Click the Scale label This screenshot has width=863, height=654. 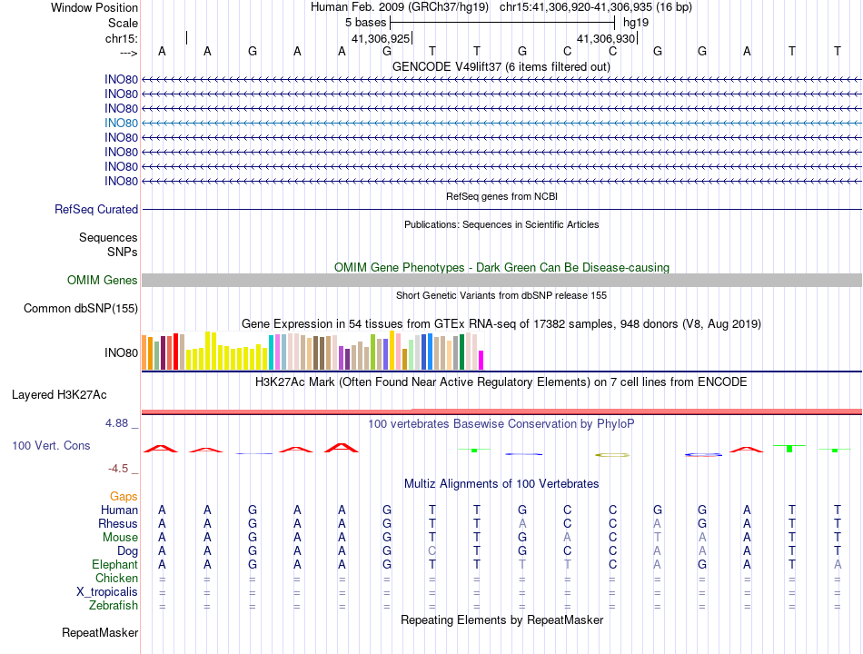point(123,23)
